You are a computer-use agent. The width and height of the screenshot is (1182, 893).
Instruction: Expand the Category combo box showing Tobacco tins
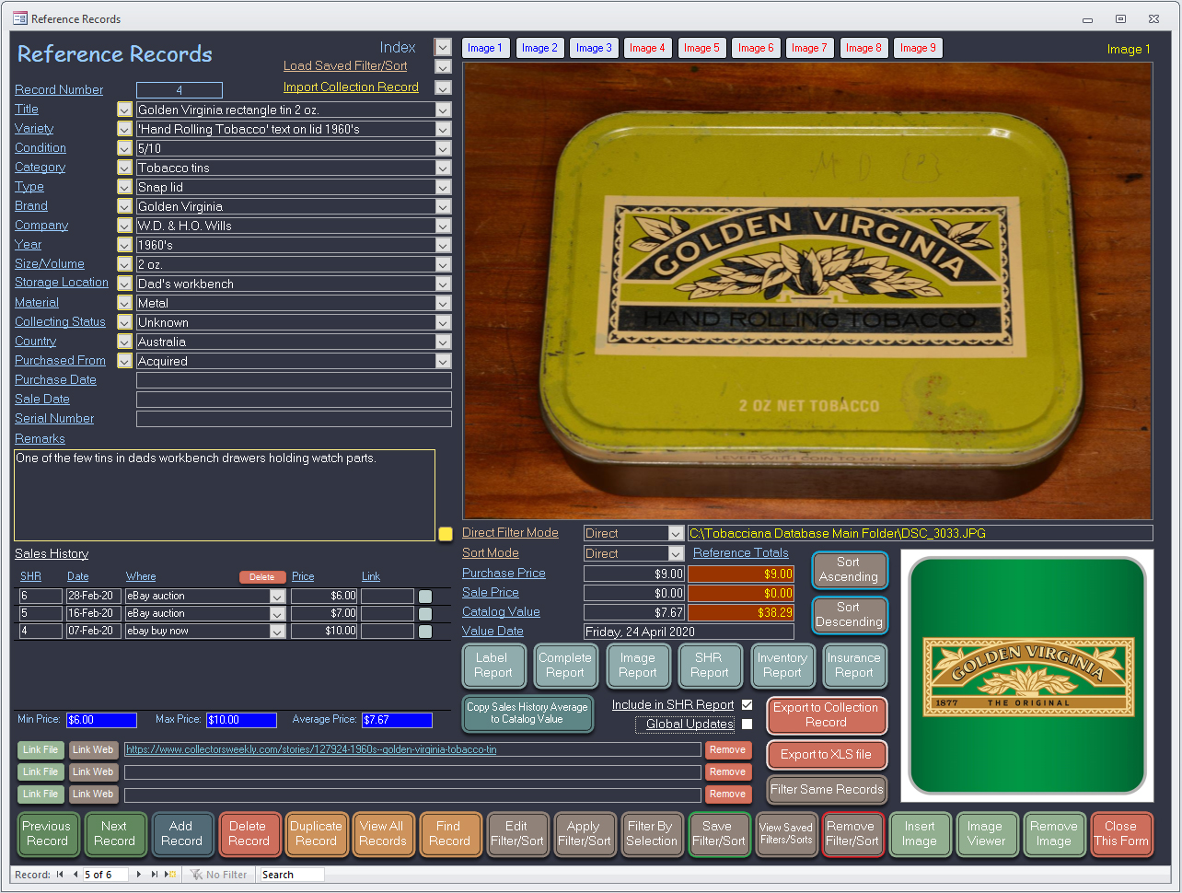[x=444, y=168]
